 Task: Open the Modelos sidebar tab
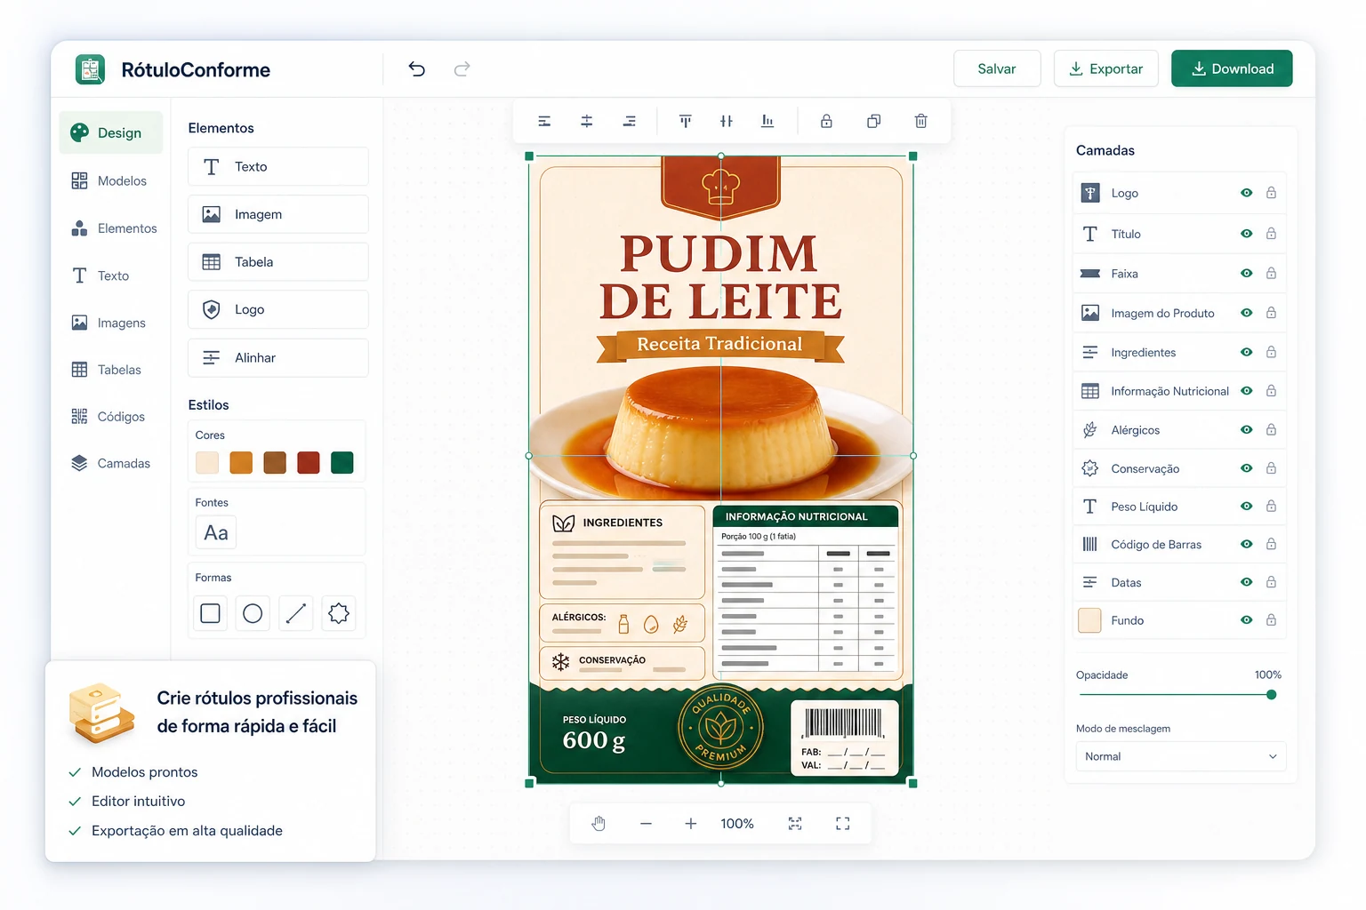(111, 180)
